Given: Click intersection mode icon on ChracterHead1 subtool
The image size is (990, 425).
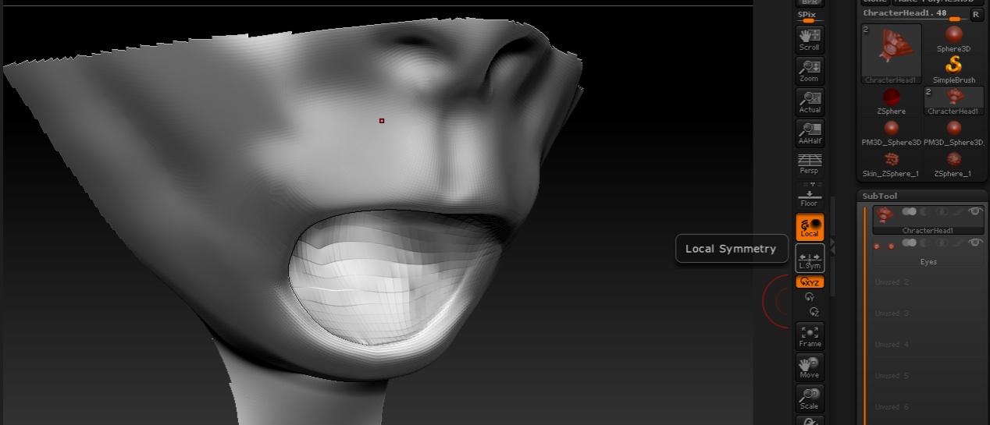Looking at the screenshot, I should (x=942, y=211).
